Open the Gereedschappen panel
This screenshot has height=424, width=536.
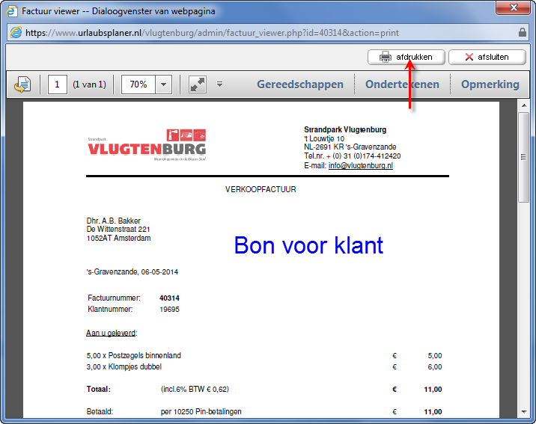click(299, 85)
